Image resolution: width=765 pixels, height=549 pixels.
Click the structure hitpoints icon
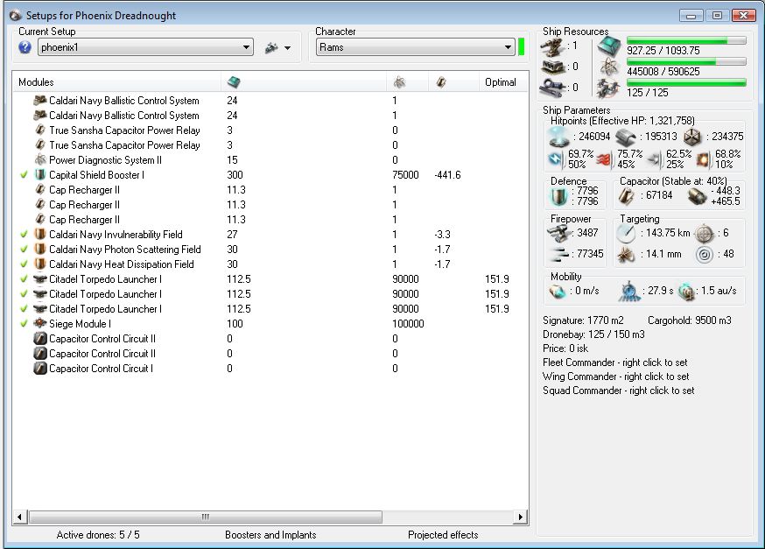point(693,137)
